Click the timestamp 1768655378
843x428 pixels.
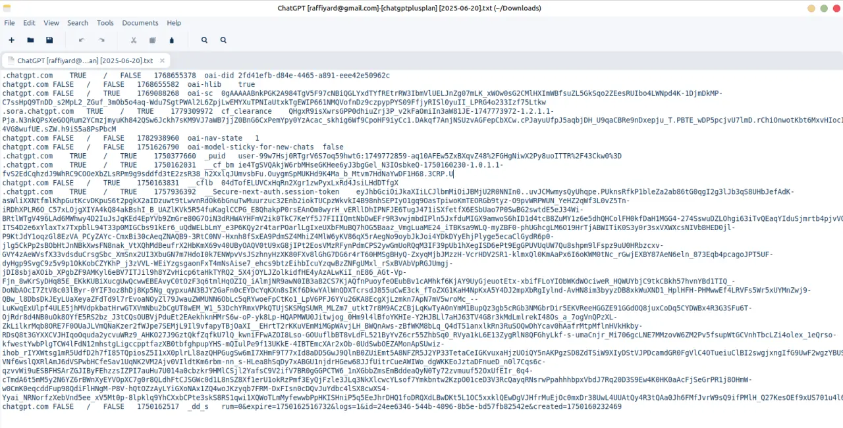click(175, 76)
